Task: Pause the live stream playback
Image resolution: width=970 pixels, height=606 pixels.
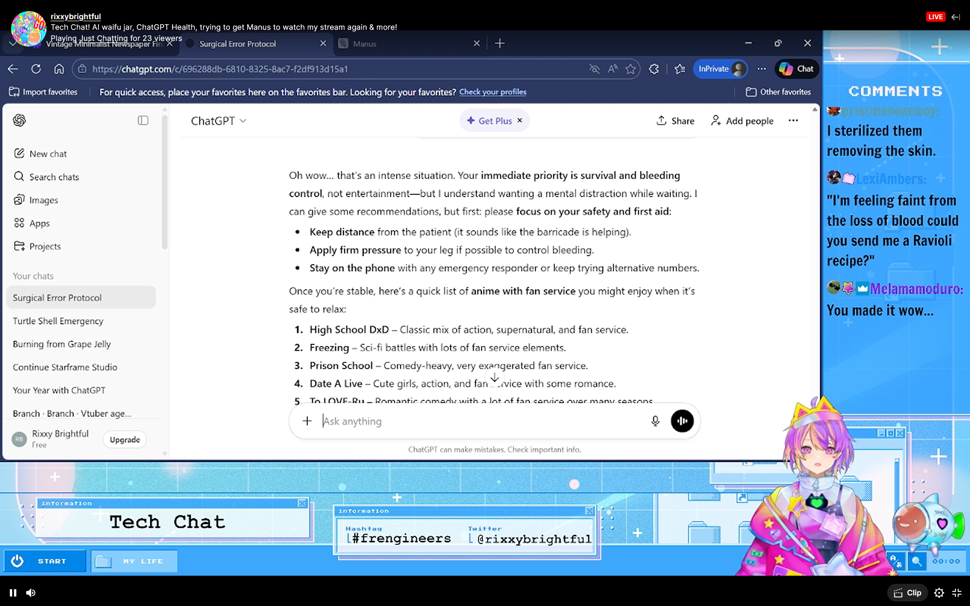Action: coord(13,593)
